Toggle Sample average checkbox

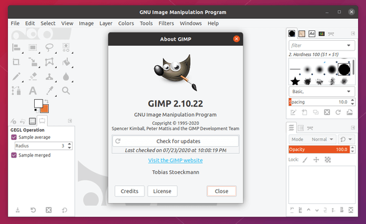tap(14, 137)
